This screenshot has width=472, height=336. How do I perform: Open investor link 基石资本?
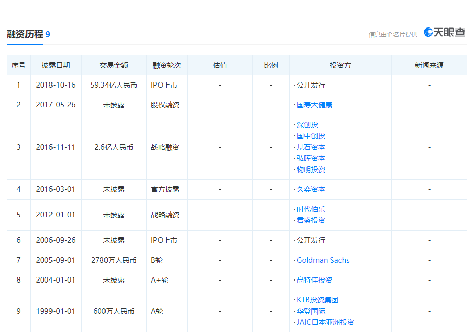coord(311,147)
